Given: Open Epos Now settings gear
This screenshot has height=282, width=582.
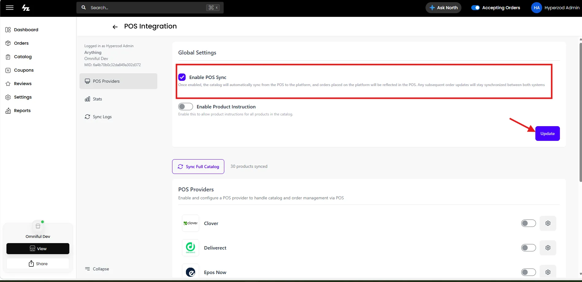Looking at the screenshot, I should click(x=548, y=272).
